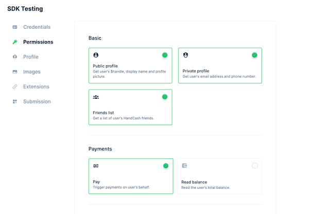Toggle off the Friends list permission
309x214 pixels.
coord(165,97)
